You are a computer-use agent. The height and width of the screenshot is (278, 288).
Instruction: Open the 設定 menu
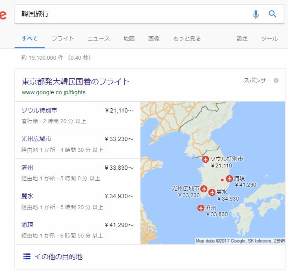point(242,39)
